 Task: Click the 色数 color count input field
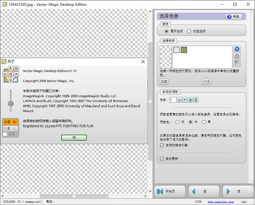[173, 100]
